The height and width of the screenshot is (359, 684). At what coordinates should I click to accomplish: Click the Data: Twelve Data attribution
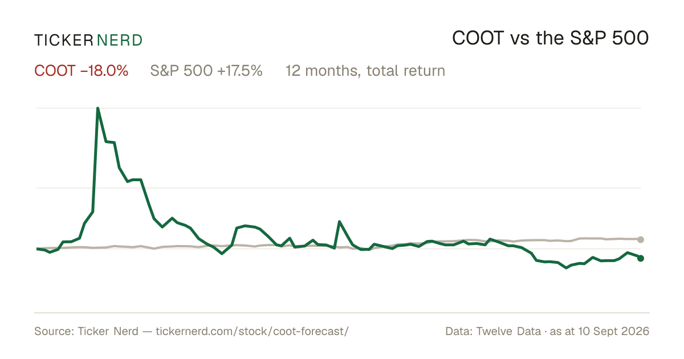pyautogui.click(x=493, y=331)
